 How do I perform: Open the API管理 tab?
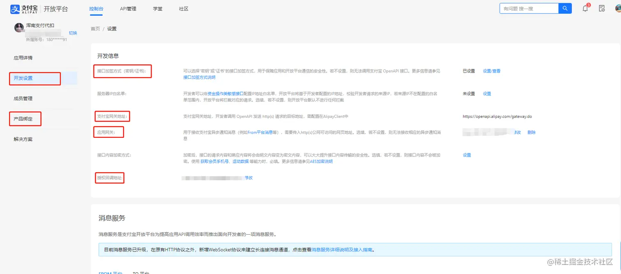128,9
